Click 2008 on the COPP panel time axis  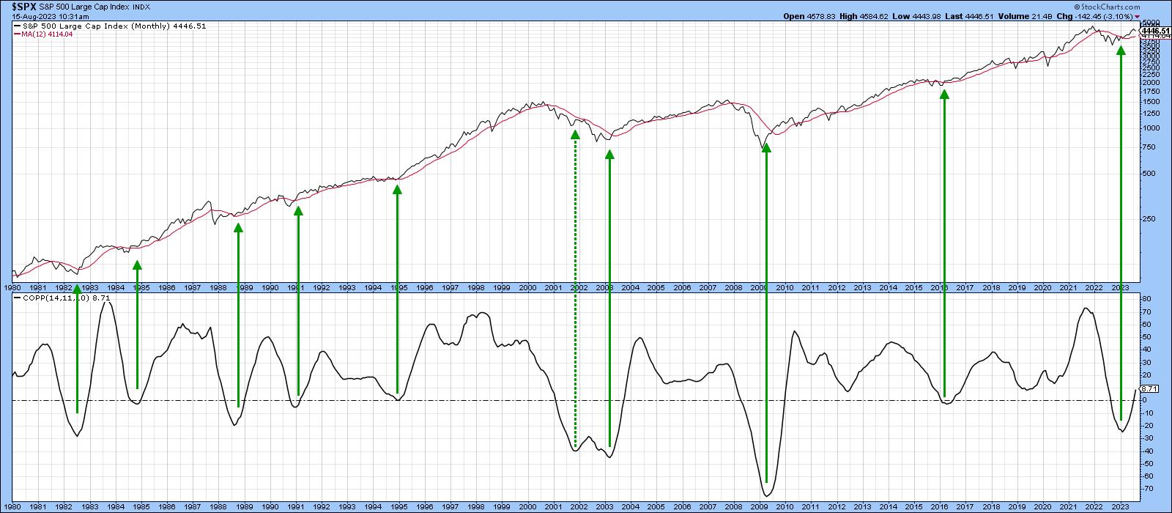[x=734, y=506]
